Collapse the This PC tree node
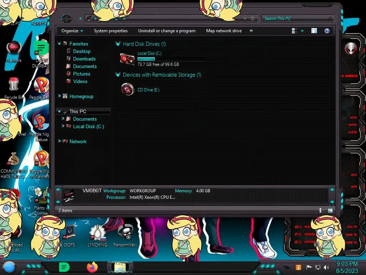The width and height of the screenshot is (366, 275). pos(59,111)
